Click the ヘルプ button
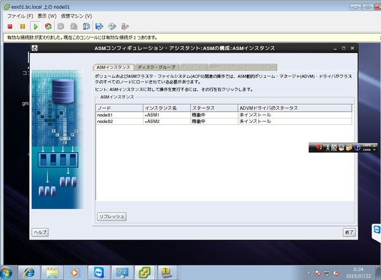Screen dimensions: 381x280 click(40, 232)
